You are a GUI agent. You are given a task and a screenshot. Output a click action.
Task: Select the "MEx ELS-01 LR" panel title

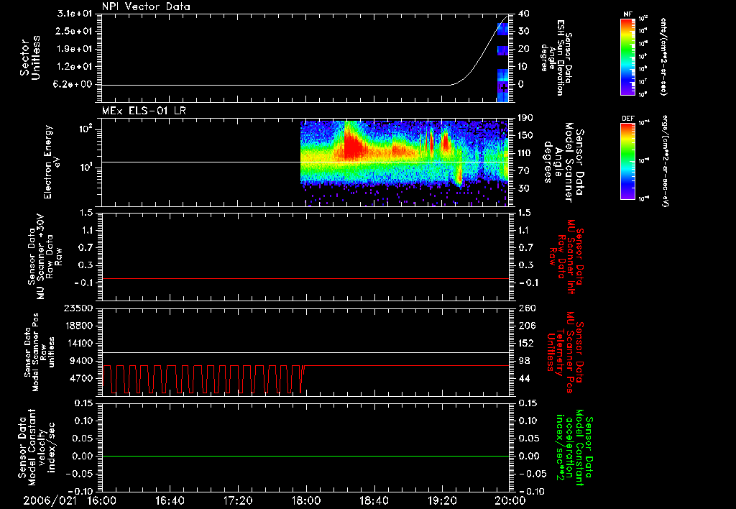pos(144,111)
